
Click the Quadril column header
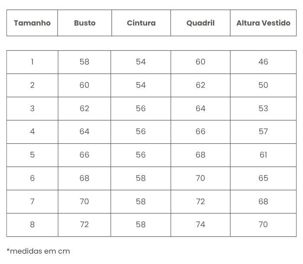(x=200, y=23)
